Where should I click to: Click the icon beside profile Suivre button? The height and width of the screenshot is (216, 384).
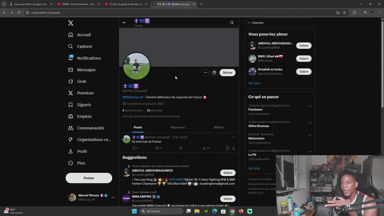tap(214, 72)
